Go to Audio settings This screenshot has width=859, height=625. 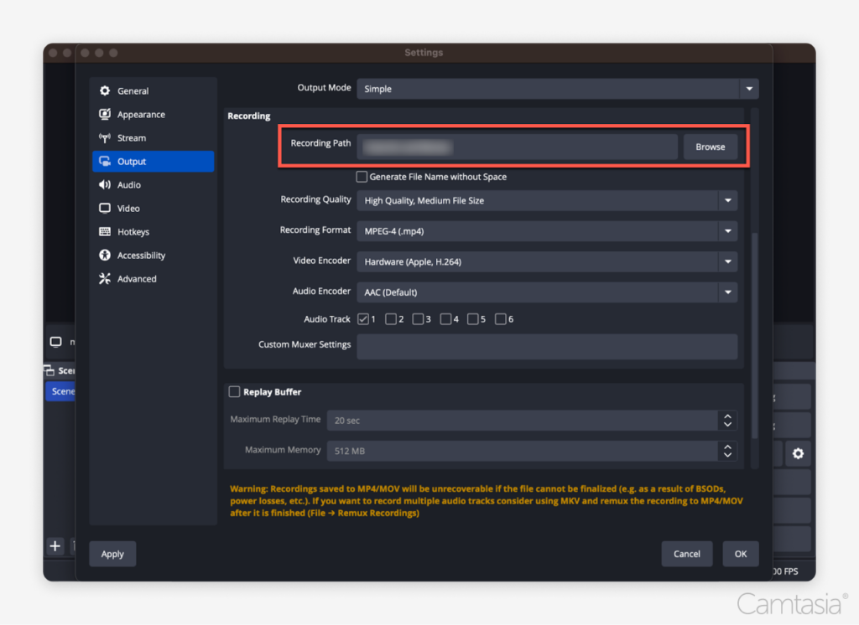click(153, 185)
